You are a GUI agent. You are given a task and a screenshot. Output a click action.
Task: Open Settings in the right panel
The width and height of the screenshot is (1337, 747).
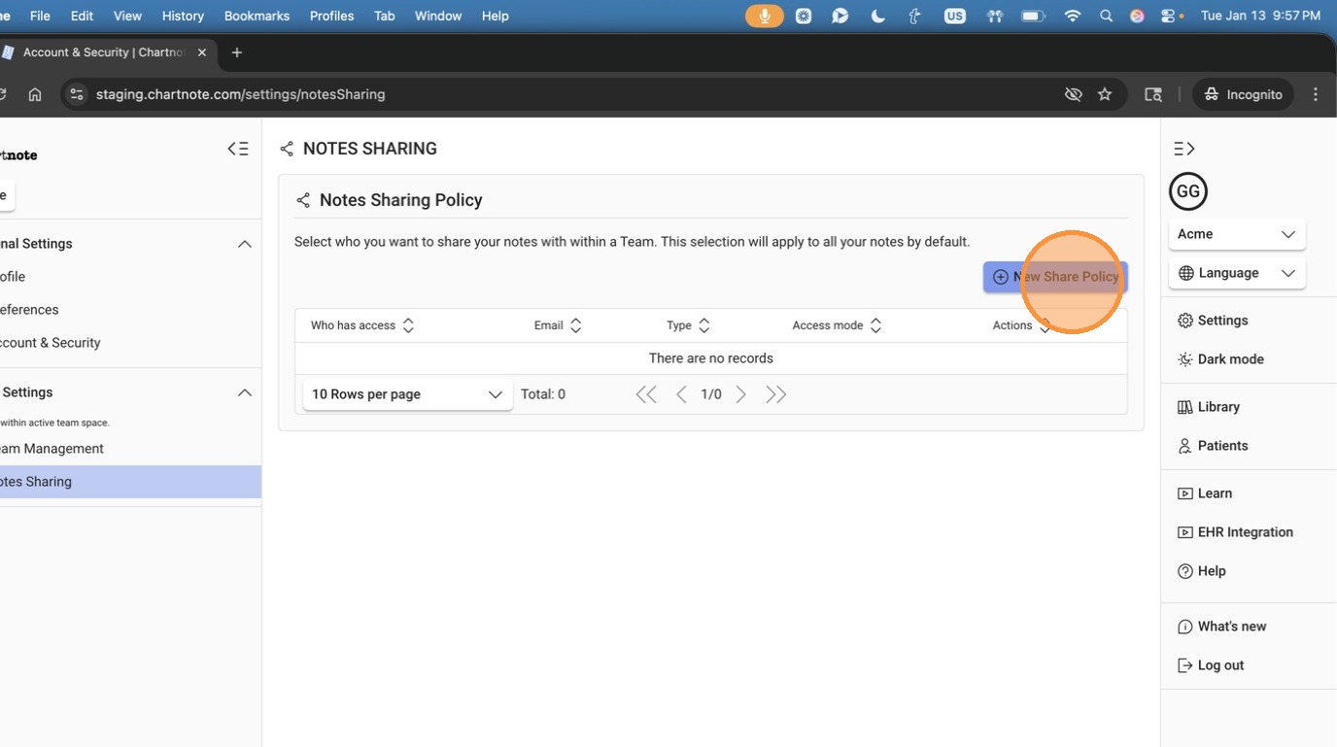point(1213,321)
